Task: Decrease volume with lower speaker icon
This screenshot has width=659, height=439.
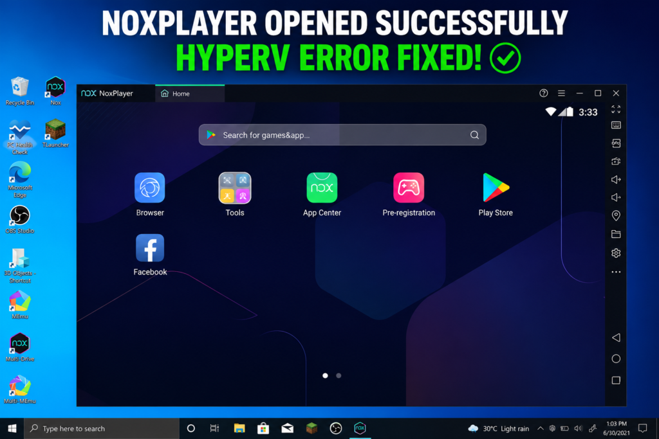Action: click(x=616, y=197)
